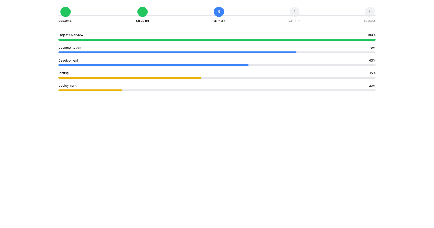Advance to the Confirm step circle
Image resolution: width=434 pixels, height=228 pixels.
(294, 12)
